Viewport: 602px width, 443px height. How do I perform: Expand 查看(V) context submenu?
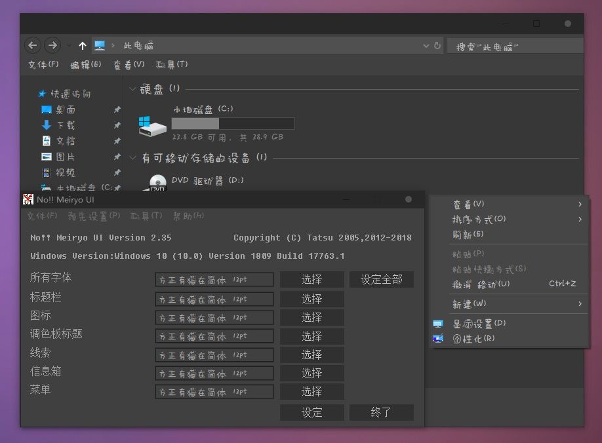click(x=510, y=204)
